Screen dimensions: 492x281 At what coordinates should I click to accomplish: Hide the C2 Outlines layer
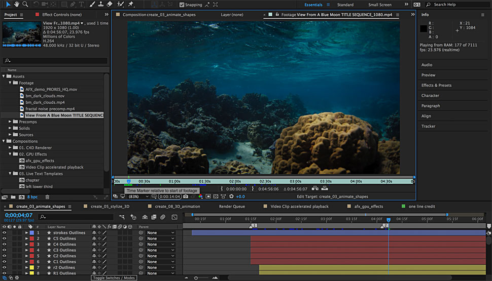[x=5, y=256]
